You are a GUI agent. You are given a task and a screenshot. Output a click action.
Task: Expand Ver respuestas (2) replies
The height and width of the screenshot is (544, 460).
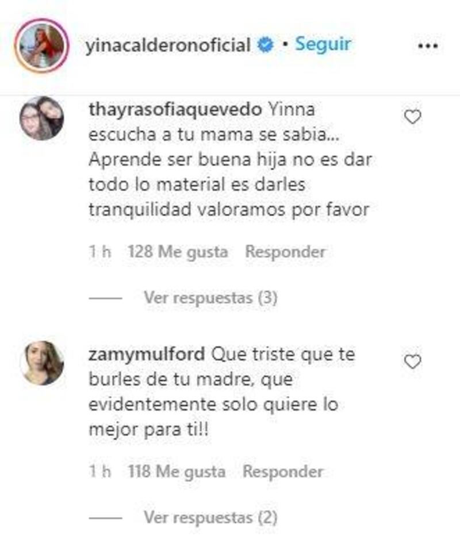pyautogui.click(x=210, y=518)
